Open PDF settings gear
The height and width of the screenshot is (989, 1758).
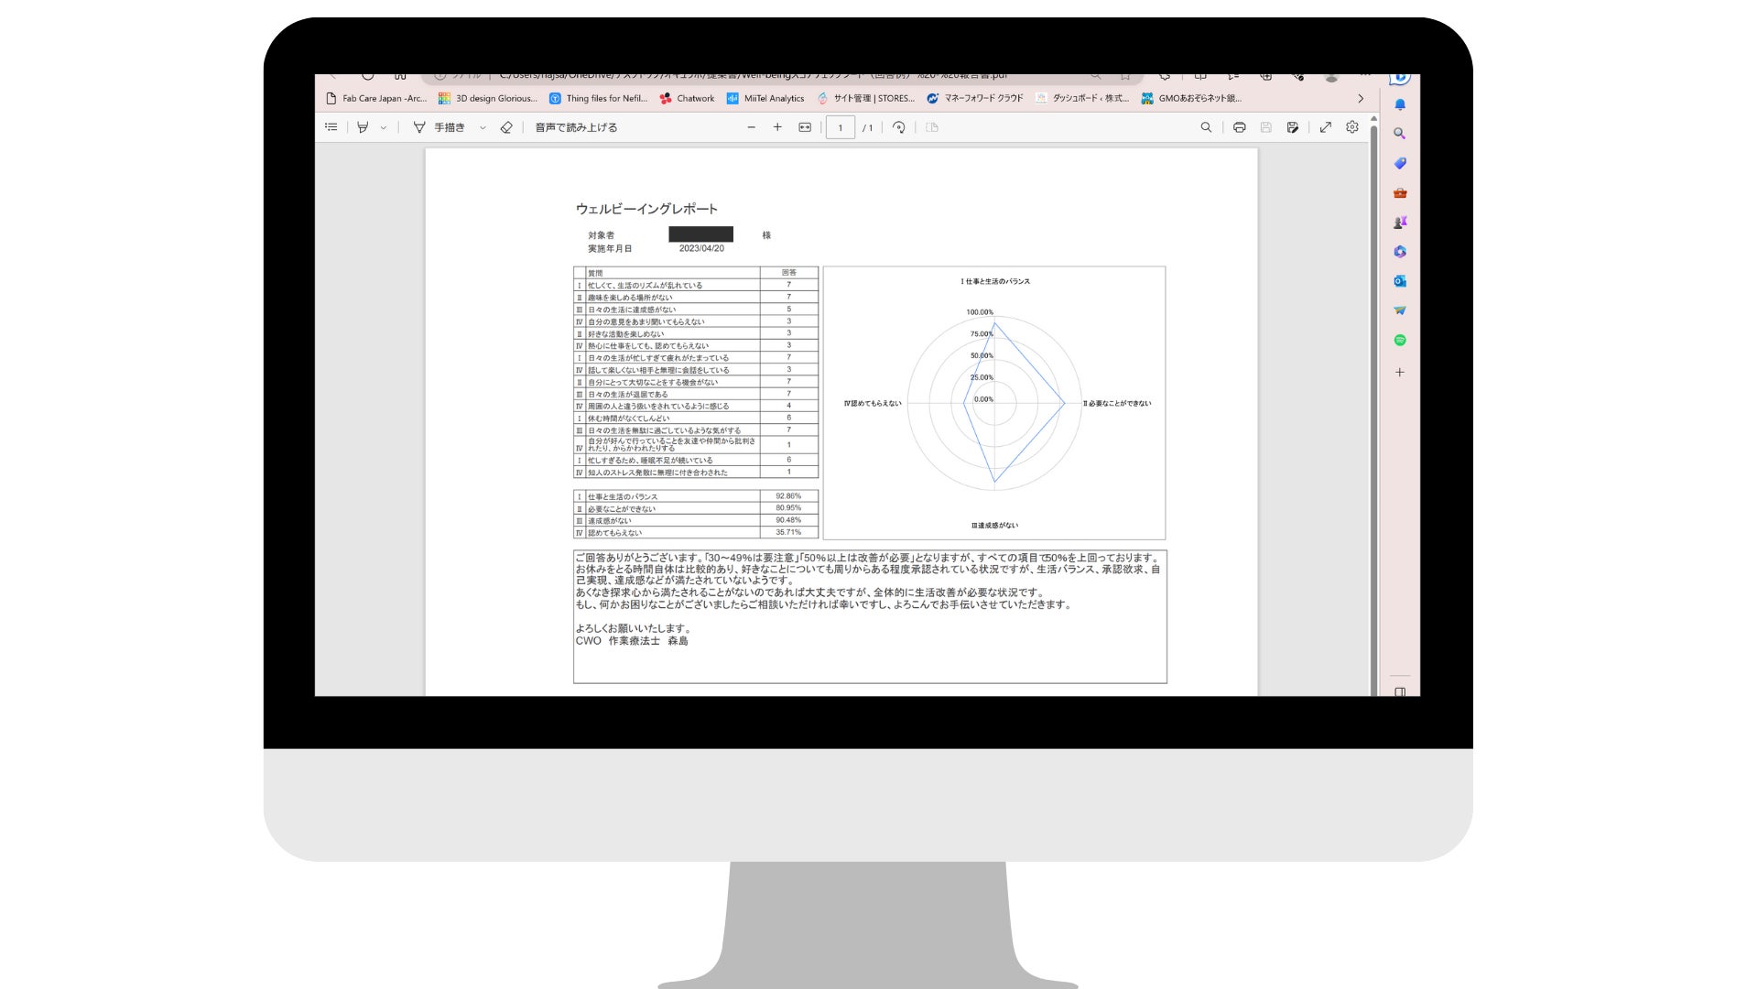click(1352, 127)
